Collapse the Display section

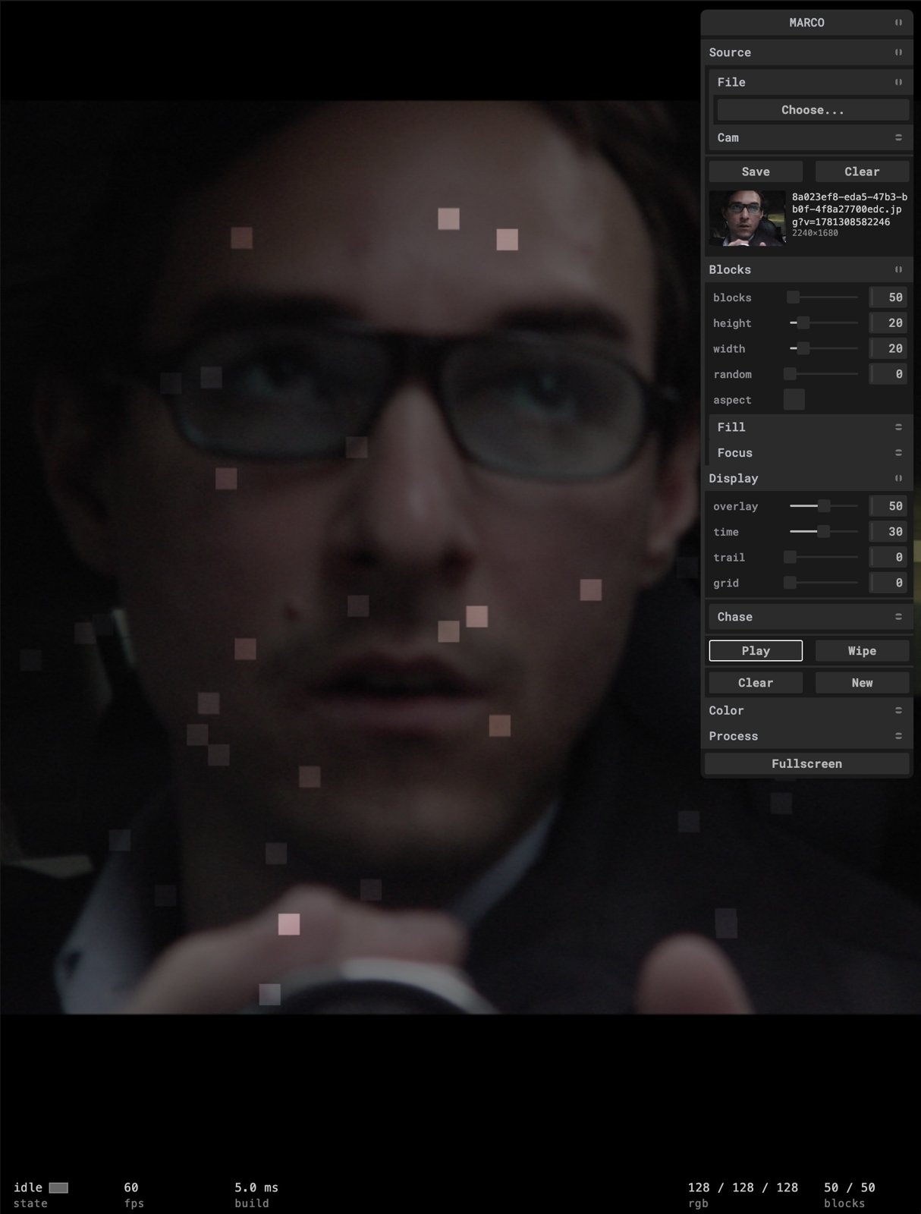click(806, 478)
